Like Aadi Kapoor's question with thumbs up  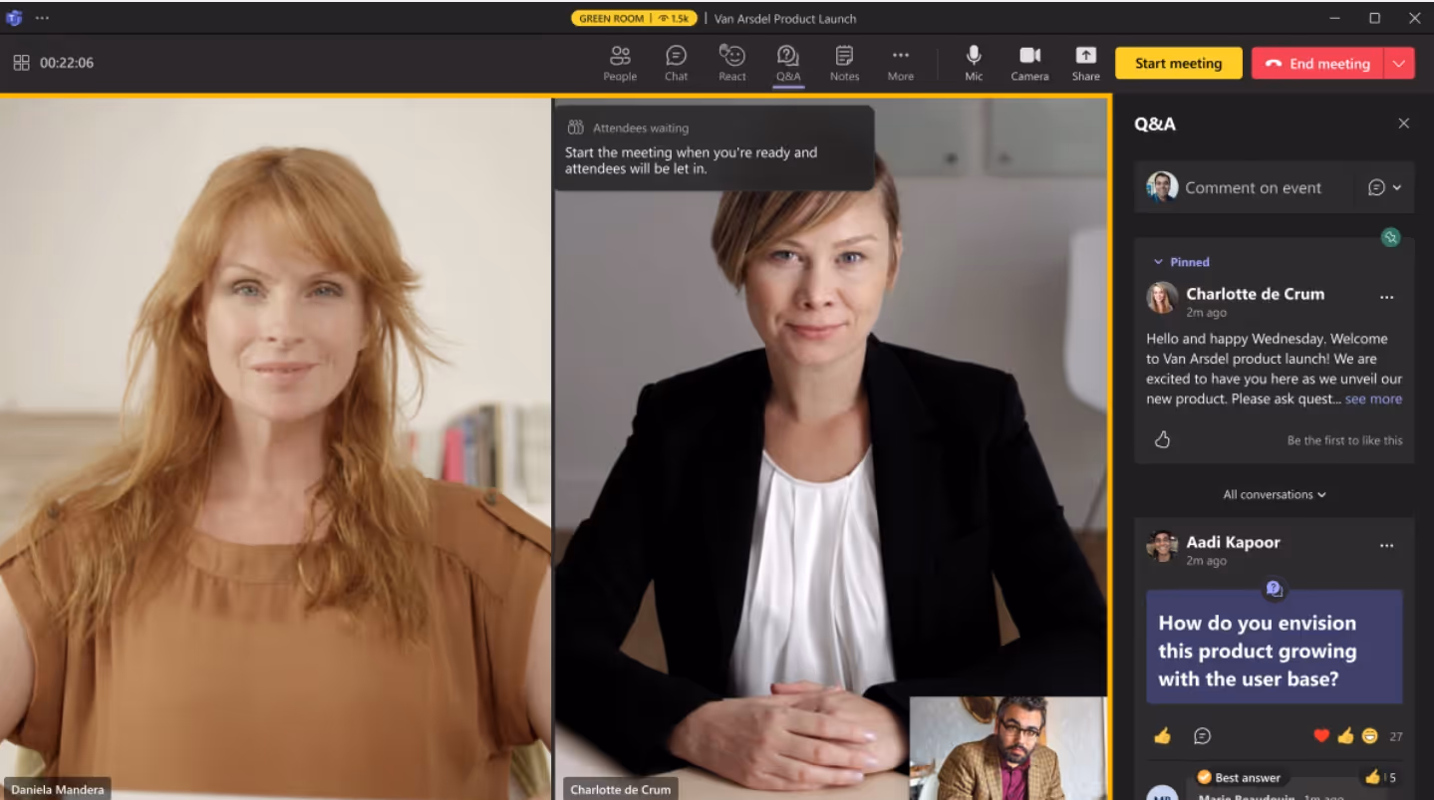[x=1162, y=736]
